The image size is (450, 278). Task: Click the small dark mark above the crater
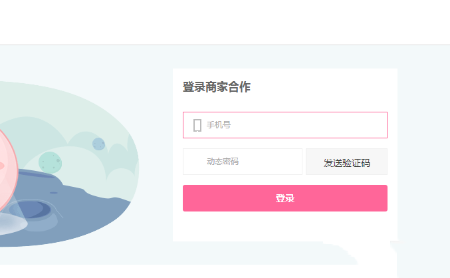pos(53,193)
